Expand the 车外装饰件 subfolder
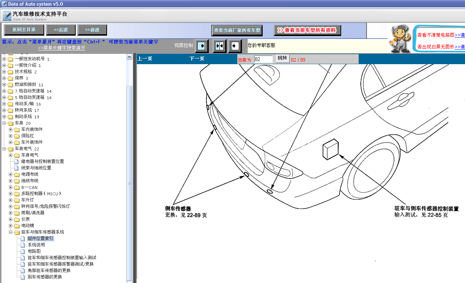465x283 pixels. pos(11,142)
